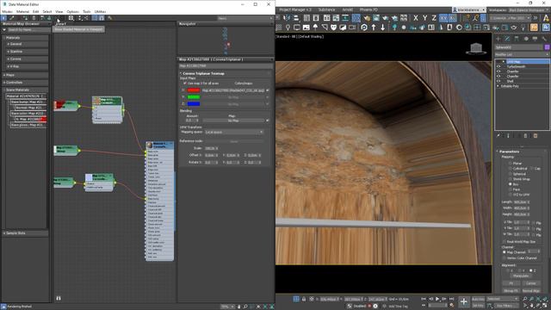
Task: Click X axis constraint icon
Action: coord(416,17)
